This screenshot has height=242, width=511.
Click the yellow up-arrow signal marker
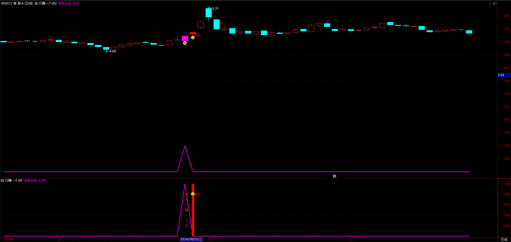click(x=185, y=43)
